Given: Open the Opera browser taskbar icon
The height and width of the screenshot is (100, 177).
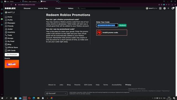Looking at the screenshot, I should click(x=29, y=98).
